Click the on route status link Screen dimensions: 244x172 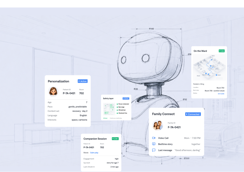[x=221, y=94]
